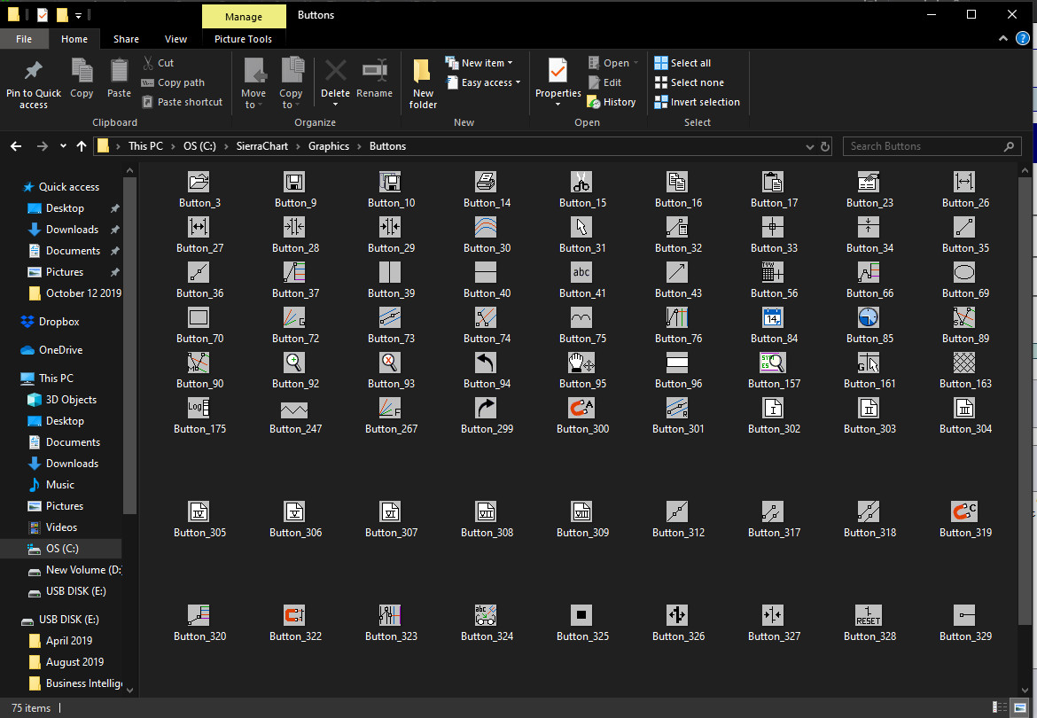This screenshot has height=718, width=1037.
Task: Click the Search Buttons input field
Action: coord(922,146)
